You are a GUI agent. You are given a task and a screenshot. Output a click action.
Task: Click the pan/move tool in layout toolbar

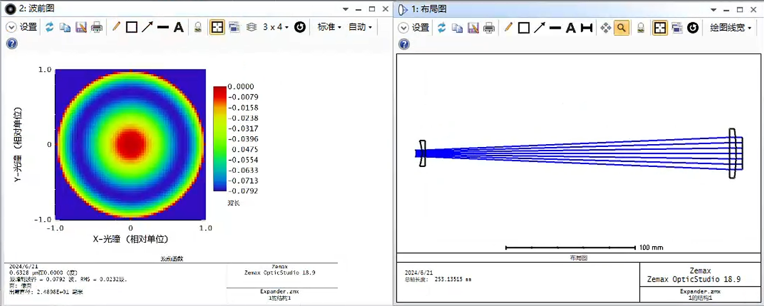click(x=606, y=27)
